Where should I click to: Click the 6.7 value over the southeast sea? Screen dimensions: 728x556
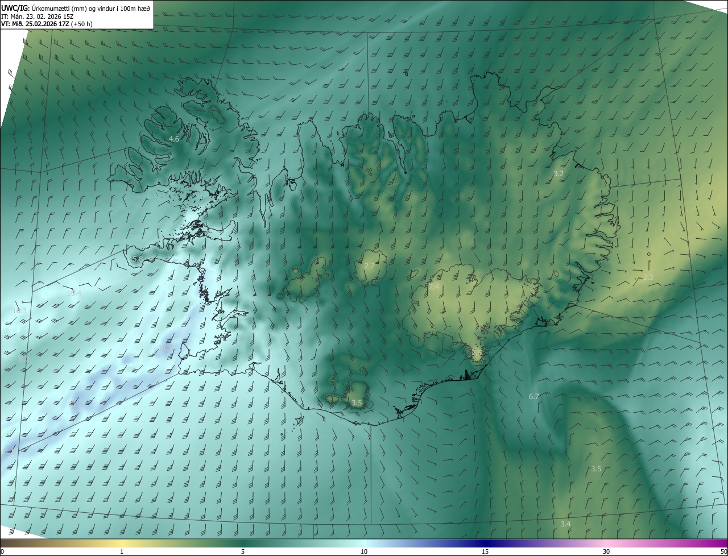point(533,396)
